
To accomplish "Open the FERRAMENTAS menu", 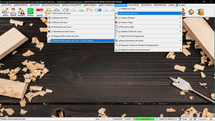I will [x=160, y=5].
